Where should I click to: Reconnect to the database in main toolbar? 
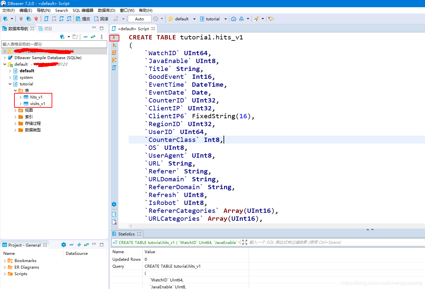(x=29, y=19)
